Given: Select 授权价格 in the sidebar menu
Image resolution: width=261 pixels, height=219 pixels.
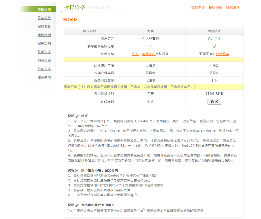Looking at the screenshot, I should tap(44, 9).
